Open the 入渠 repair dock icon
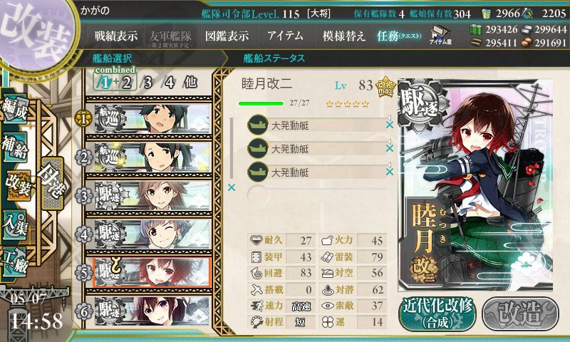 pos(15,224)
